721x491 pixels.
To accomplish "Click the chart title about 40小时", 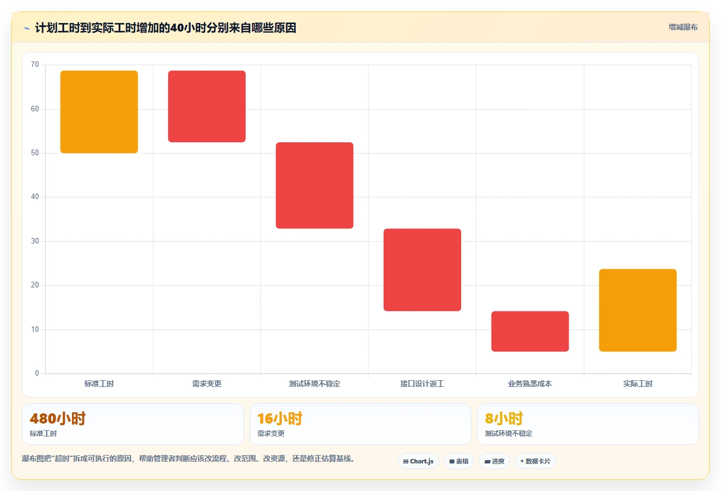I will (165, 28).
